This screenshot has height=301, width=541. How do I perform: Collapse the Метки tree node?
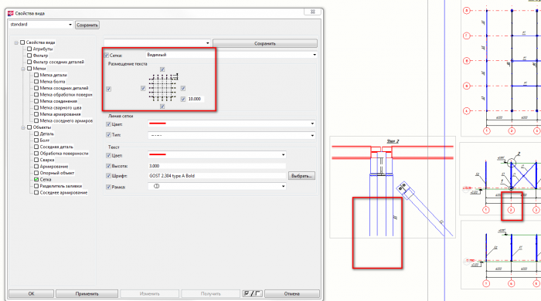coord(23,69)
